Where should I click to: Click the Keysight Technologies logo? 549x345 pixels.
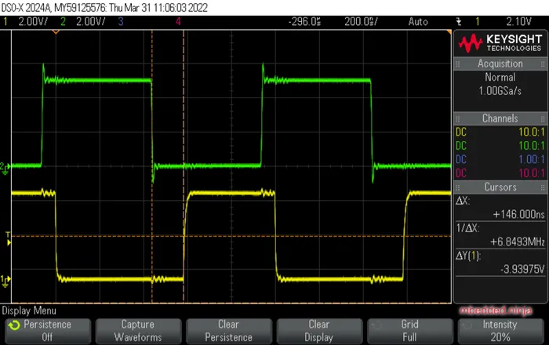pos(500,42)
